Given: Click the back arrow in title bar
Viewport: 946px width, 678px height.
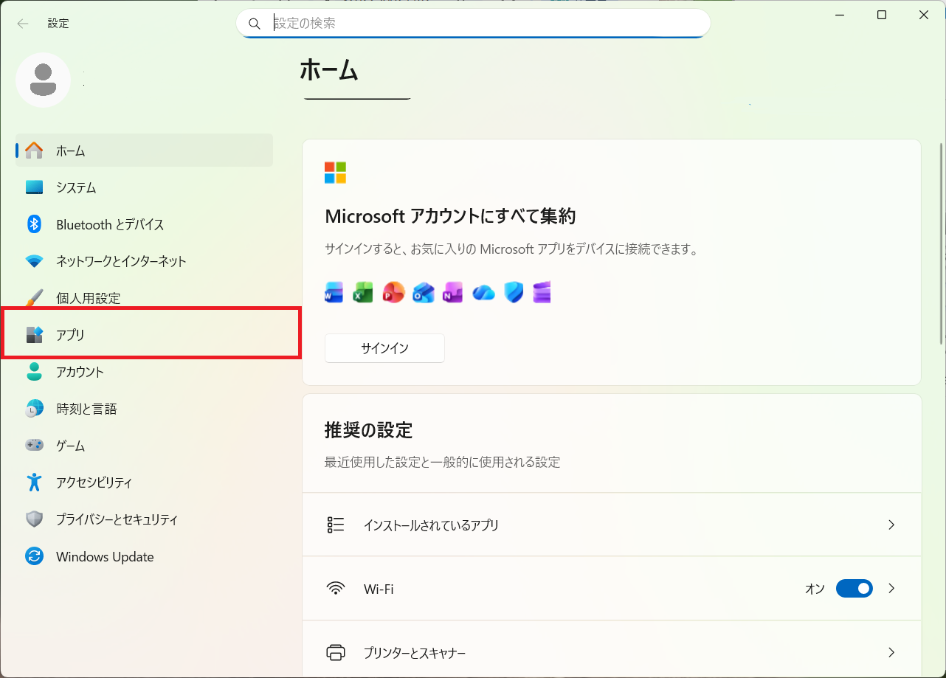Looking at the screenshot, I should coord(23,24).
